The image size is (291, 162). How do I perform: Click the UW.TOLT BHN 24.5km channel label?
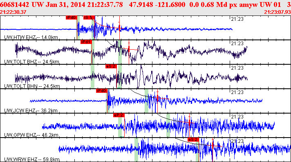(32, 86)
